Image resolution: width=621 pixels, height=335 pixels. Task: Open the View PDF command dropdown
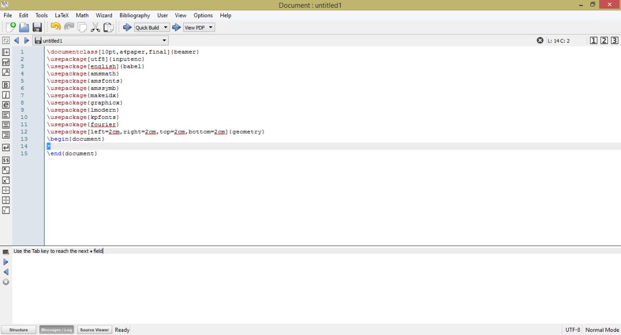tap(199, 27)
